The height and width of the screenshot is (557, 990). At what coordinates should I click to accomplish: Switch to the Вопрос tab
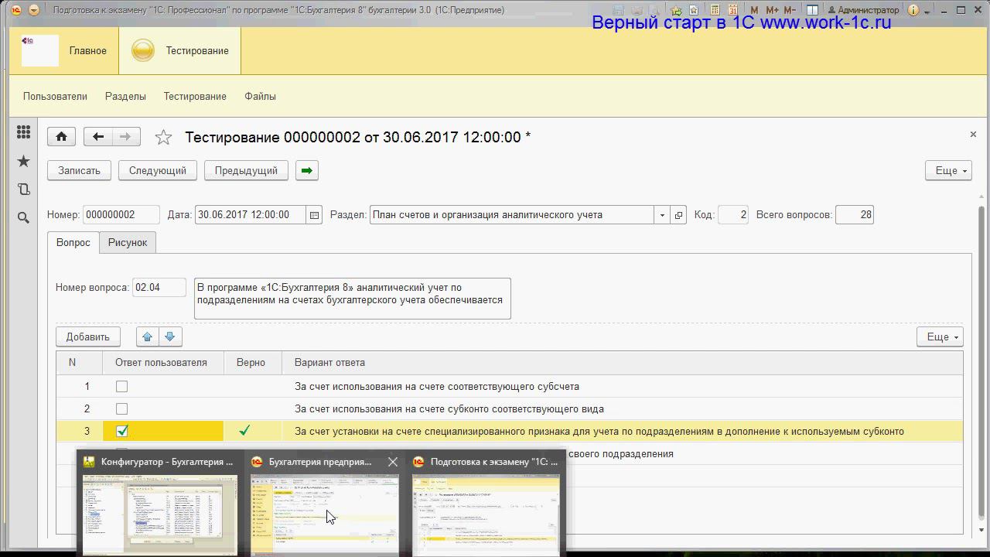[73, 242]
